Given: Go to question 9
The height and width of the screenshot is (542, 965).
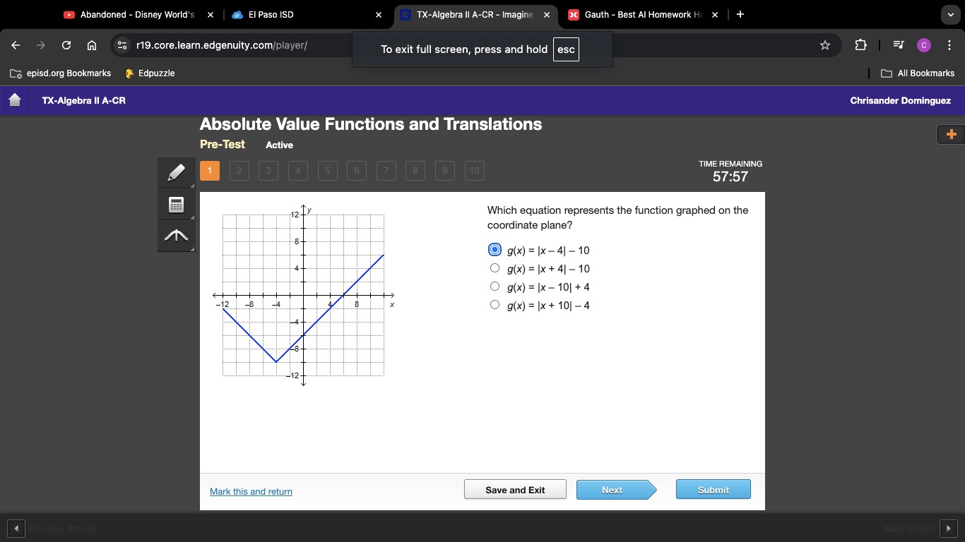Looking at the screenshot, I should (x=445, y=171).
